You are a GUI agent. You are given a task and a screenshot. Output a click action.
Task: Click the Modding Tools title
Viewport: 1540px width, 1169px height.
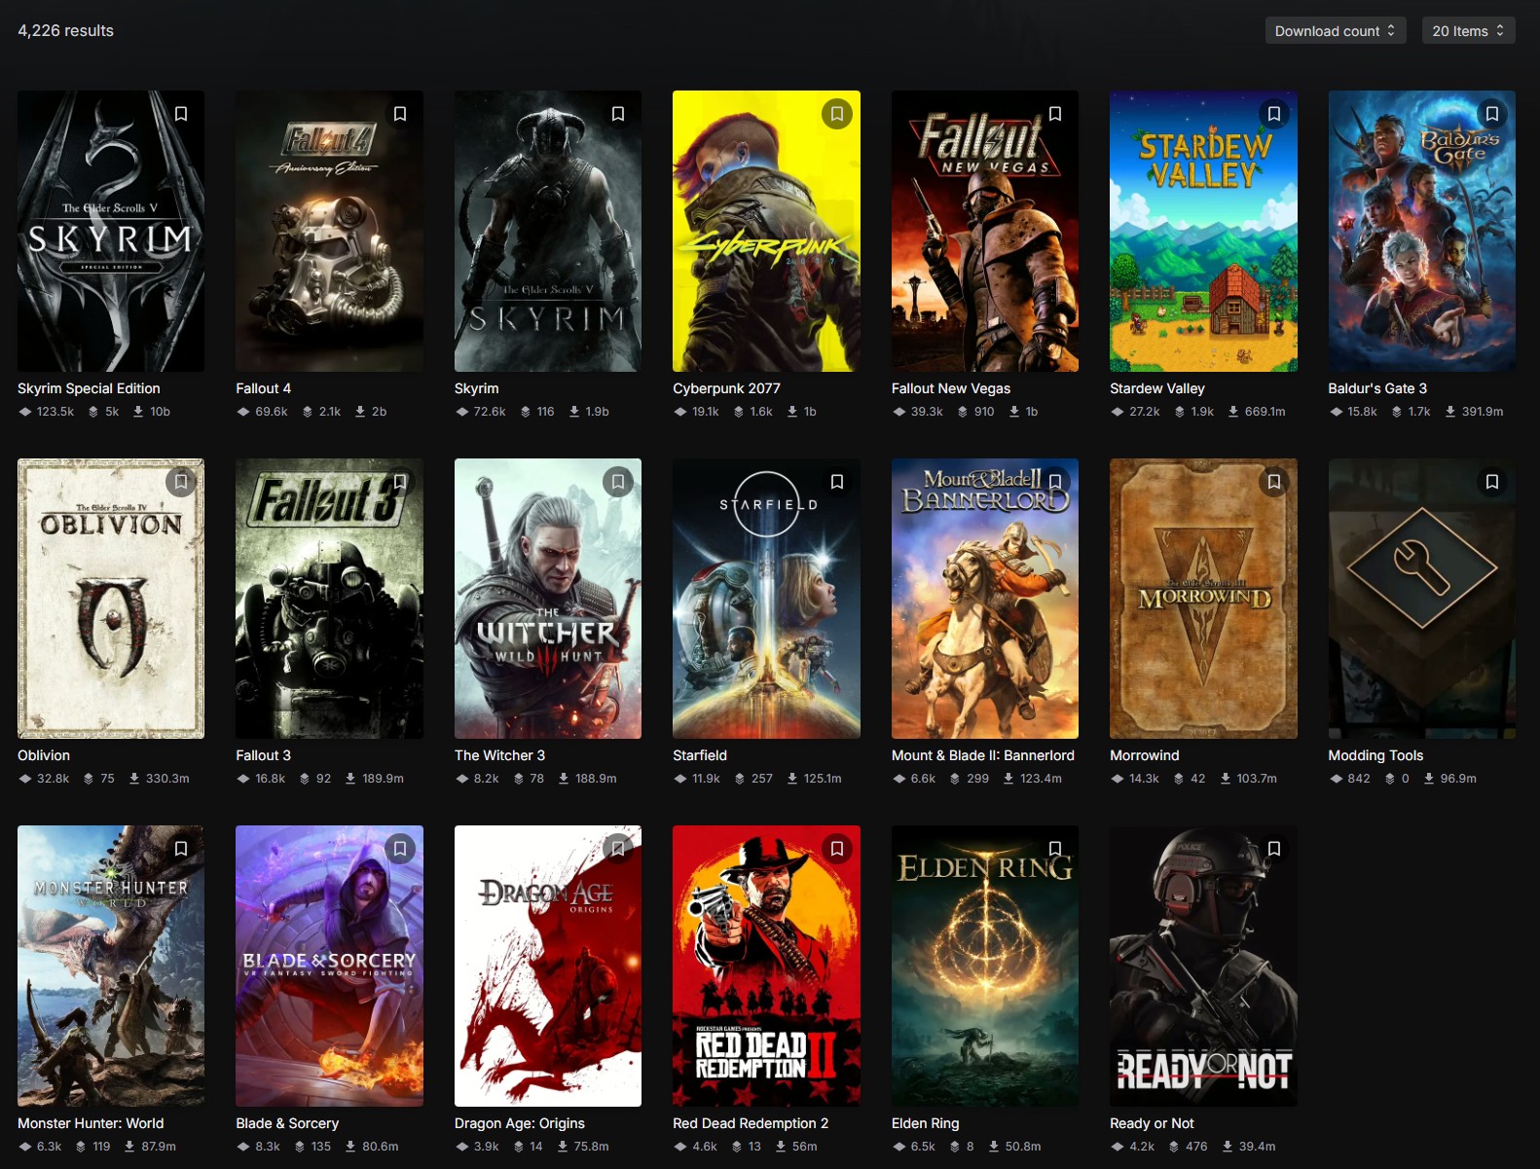coord(1375,755)
